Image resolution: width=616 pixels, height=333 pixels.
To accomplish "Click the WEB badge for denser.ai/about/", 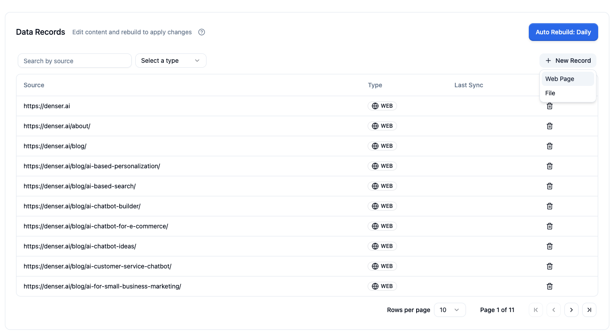I will [382, 126].
